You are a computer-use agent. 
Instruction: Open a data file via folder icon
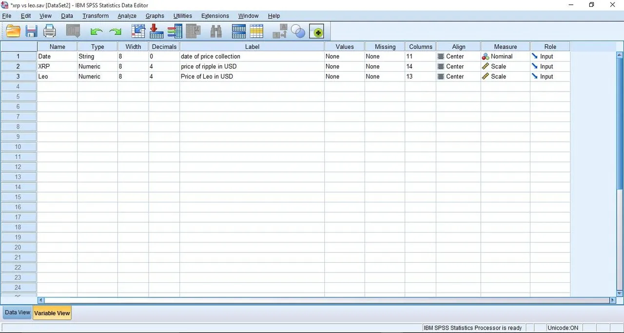[13, 32]
